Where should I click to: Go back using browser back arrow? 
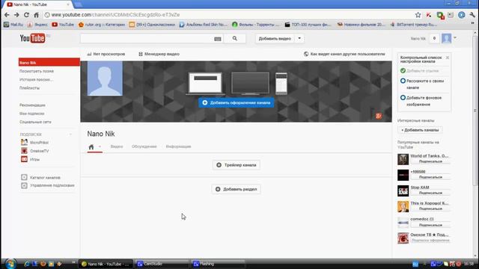[7, 15]
